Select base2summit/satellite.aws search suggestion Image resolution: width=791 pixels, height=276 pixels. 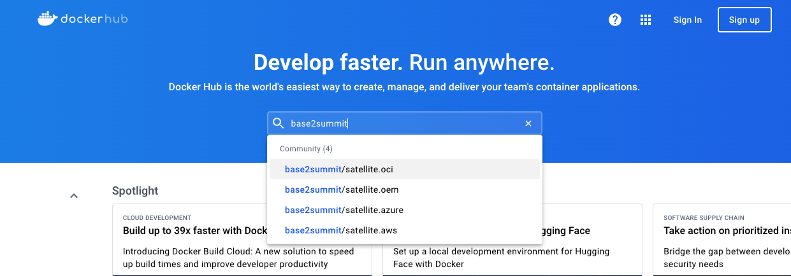tap(405, 230)
